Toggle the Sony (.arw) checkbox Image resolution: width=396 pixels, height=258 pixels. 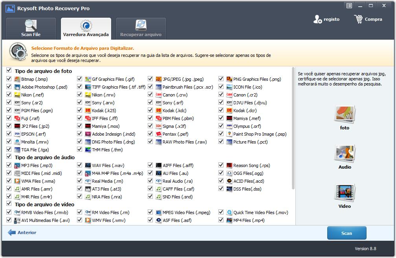79,102
